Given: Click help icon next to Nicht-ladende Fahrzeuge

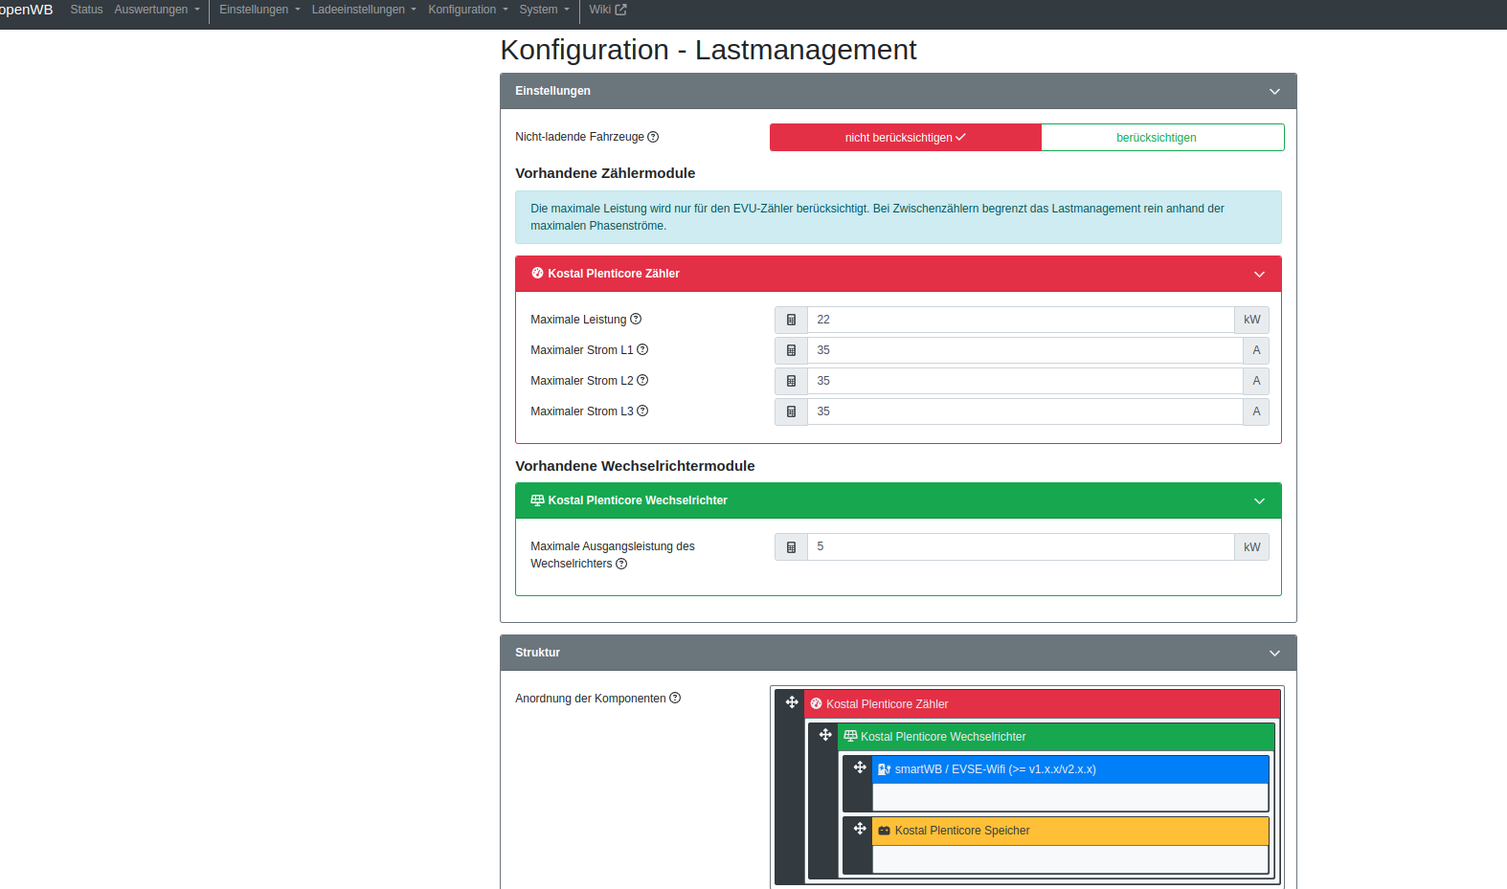Looking at the screenshot, I should 653,137.
